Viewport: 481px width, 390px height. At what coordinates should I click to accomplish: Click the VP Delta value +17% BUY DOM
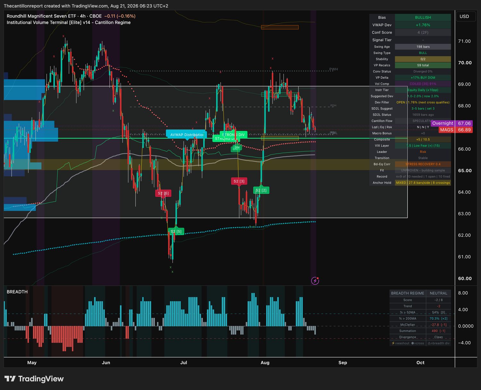point(423,78)
